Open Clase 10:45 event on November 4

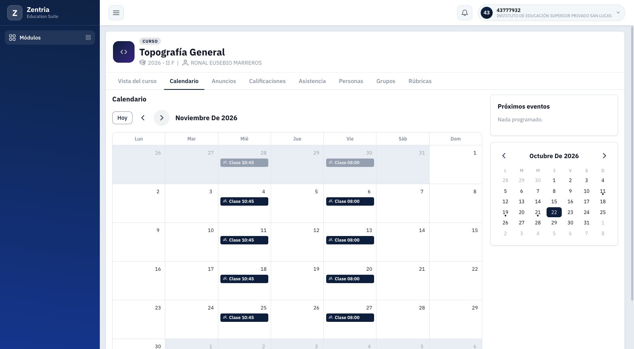point(244,201)
